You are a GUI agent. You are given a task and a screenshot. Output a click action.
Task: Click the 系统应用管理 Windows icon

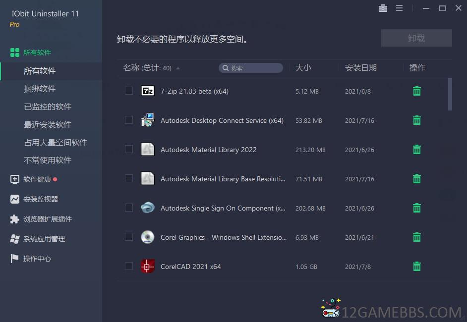(x=15, y=239)
